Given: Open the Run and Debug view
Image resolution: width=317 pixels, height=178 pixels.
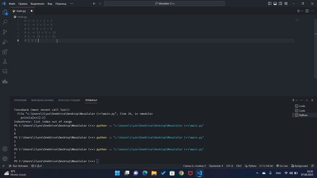Looking at the screenshot, I should pyautogui.click(x=5, y=42).
